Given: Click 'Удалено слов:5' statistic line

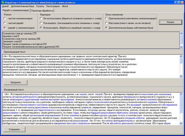Looking at the screenshot, I should pyautogui.click(x=11, y=36).
